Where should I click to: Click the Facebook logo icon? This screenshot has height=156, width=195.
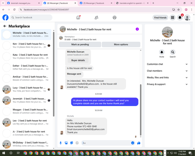point(5,18)
